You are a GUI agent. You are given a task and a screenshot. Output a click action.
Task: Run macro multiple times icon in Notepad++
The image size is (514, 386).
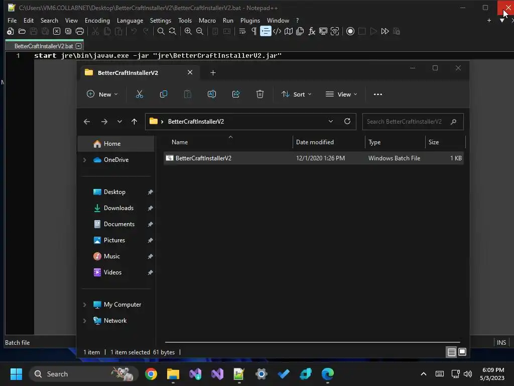point(385,31)
